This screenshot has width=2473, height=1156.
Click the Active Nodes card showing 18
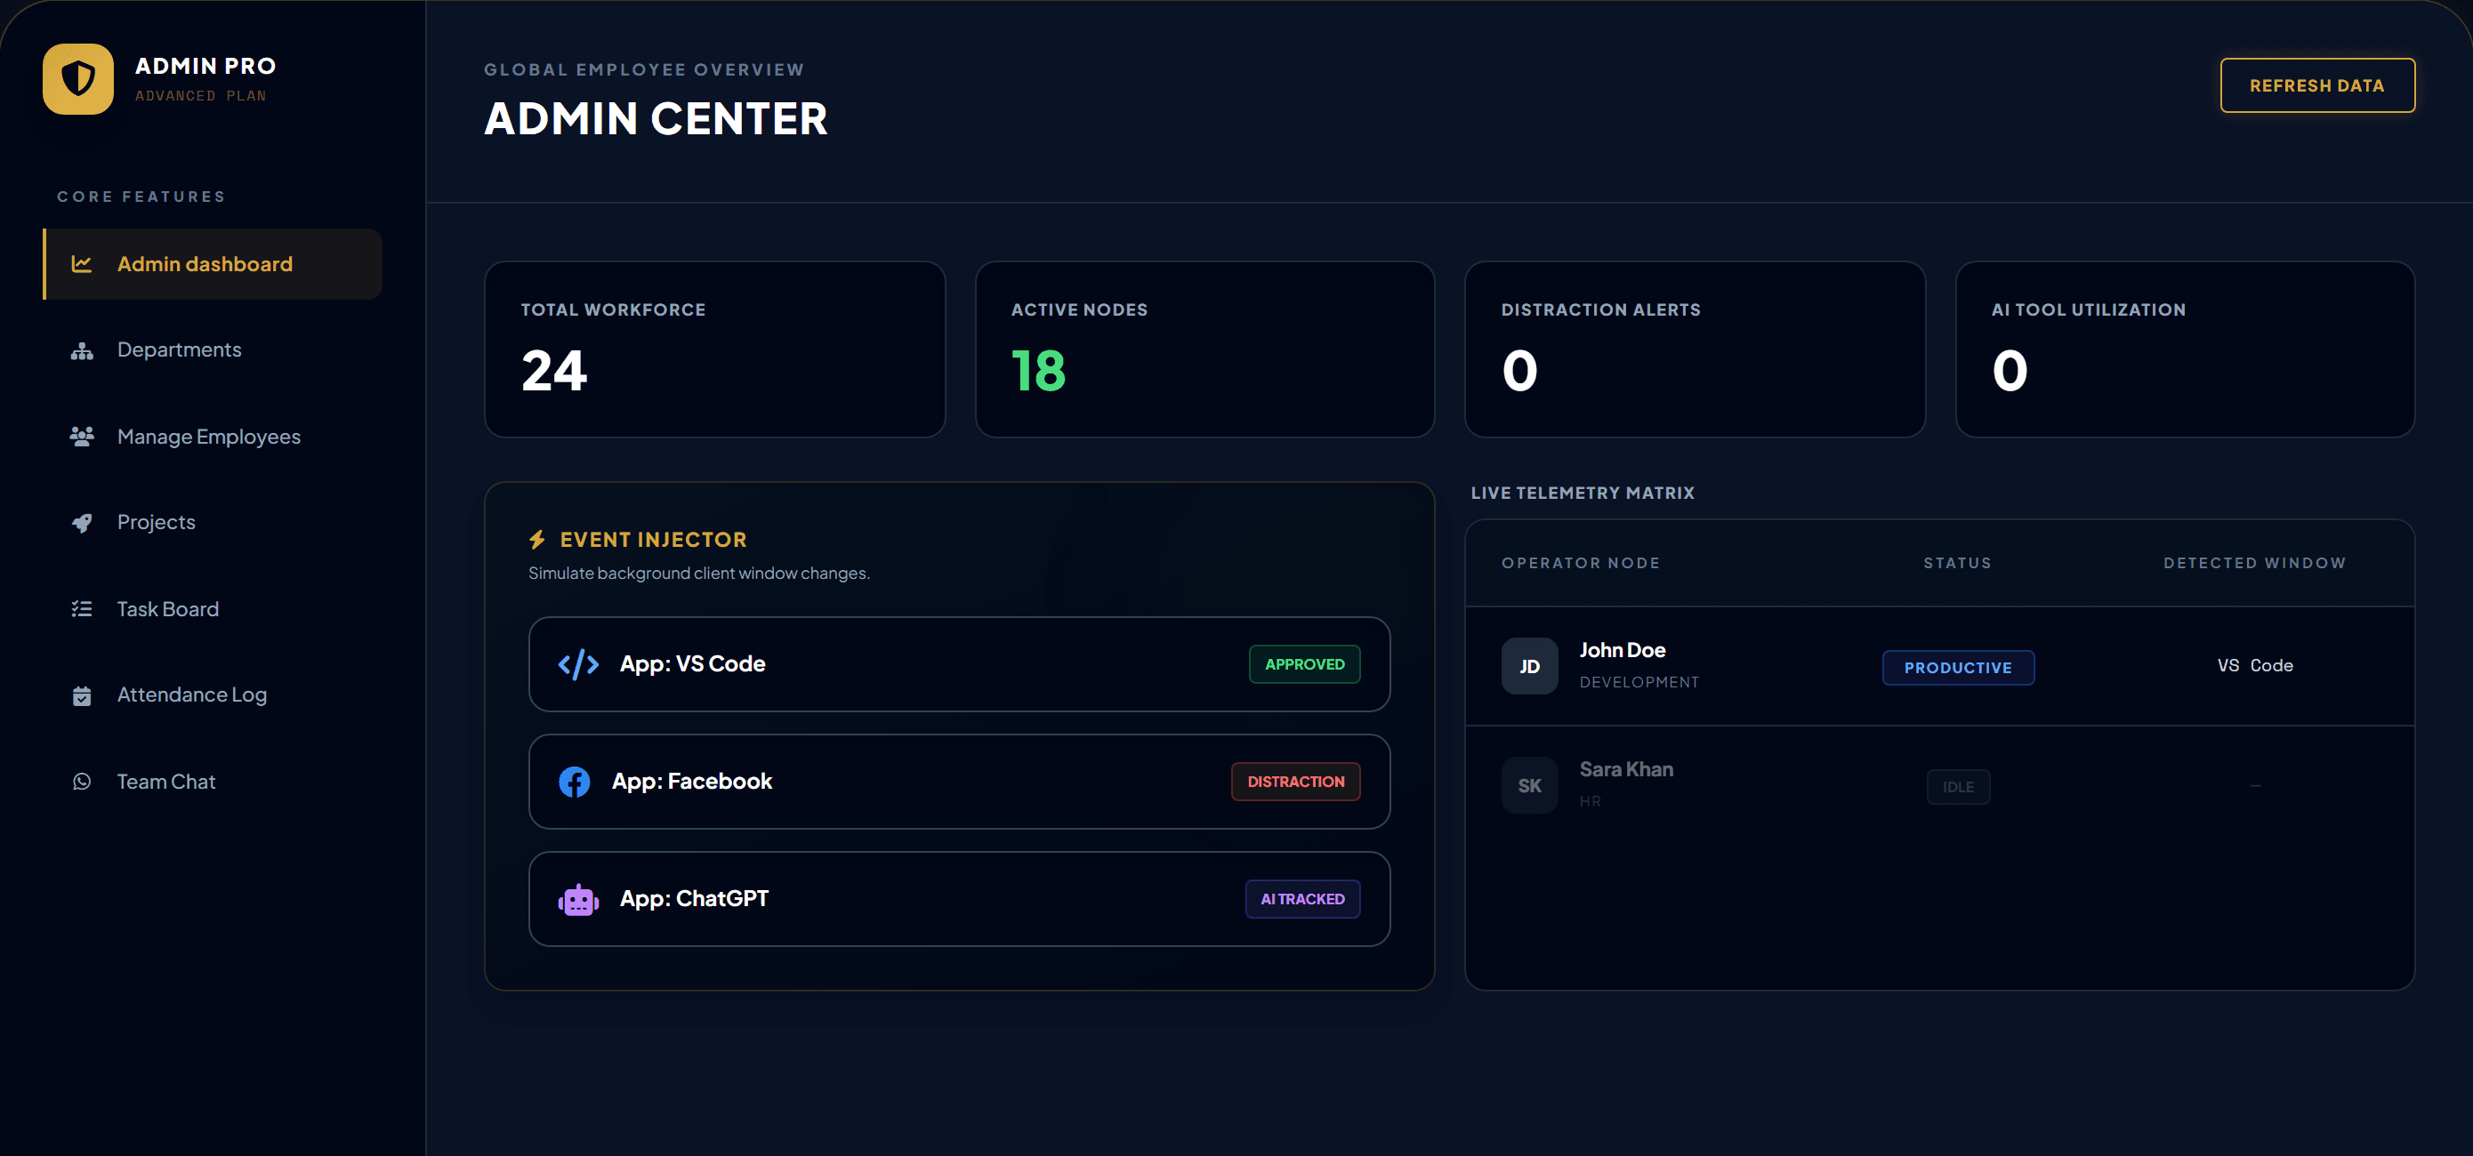tap(1204, 350)
